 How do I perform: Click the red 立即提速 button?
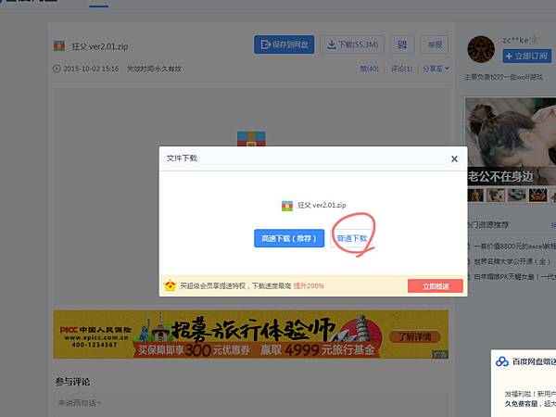[x=436, y=286]
